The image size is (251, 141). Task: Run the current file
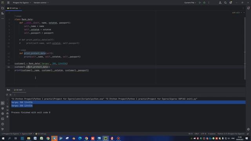tap(200, 3)
